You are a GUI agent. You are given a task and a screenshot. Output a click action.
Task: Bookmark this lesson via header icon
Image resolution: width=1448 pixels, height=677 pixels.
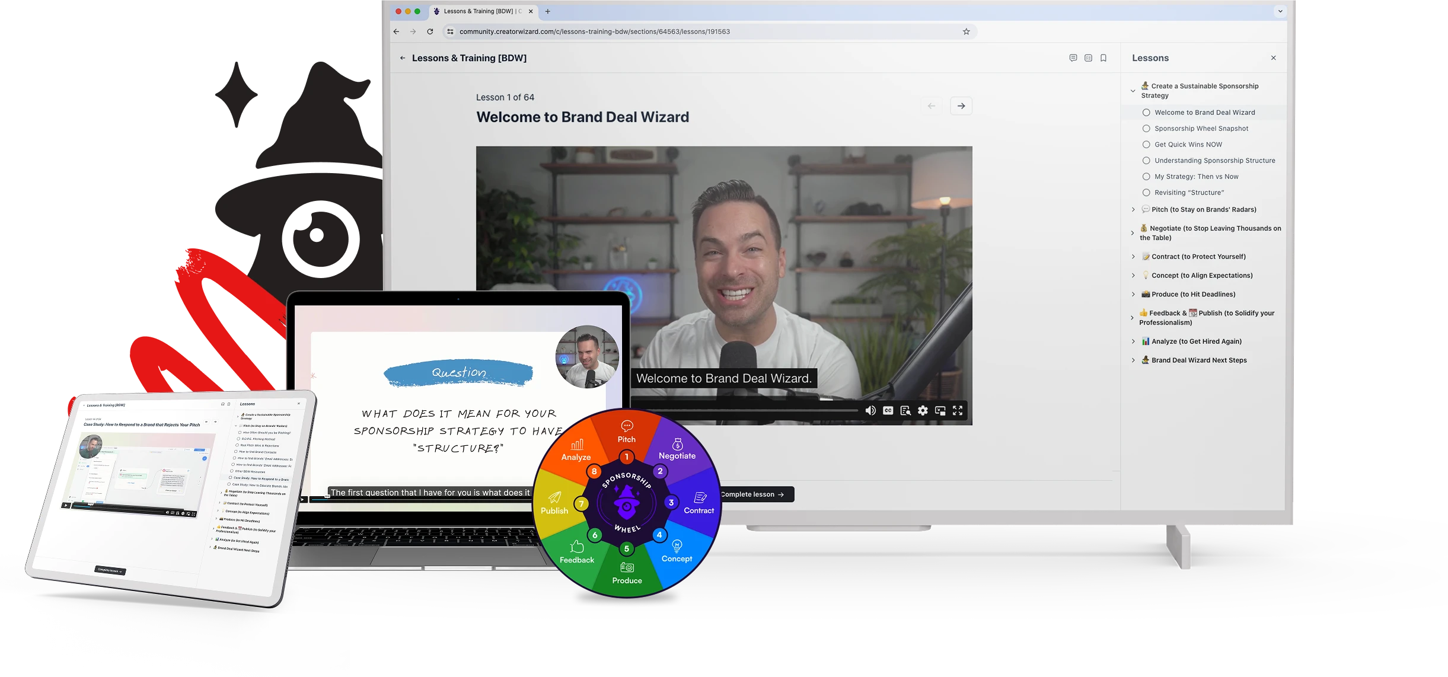click(x=1103, y=58)
